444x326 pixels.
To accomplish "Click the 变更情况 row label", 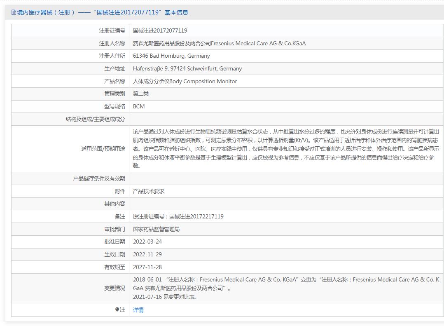I will (x=115, y=288).
